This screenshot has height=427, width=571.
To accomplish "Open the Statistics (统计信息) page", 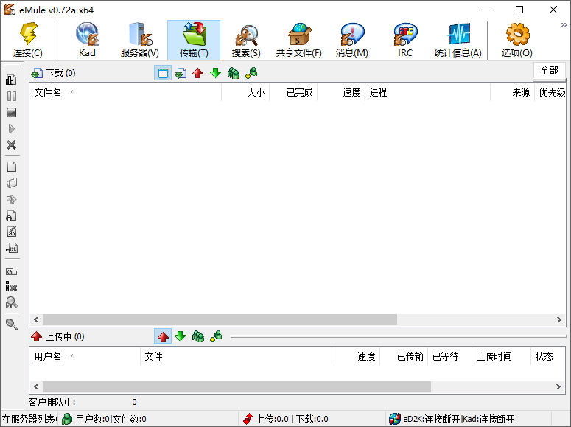I will coord(458,40).
